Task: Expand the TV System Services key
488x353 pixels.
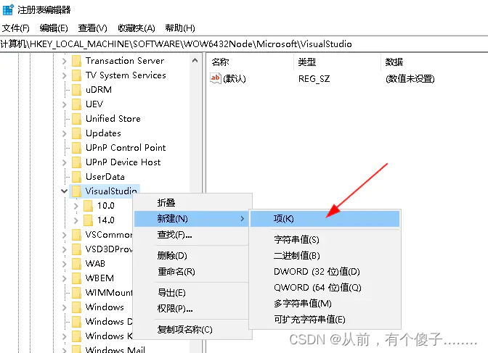Action: click(x=64, y=75)
